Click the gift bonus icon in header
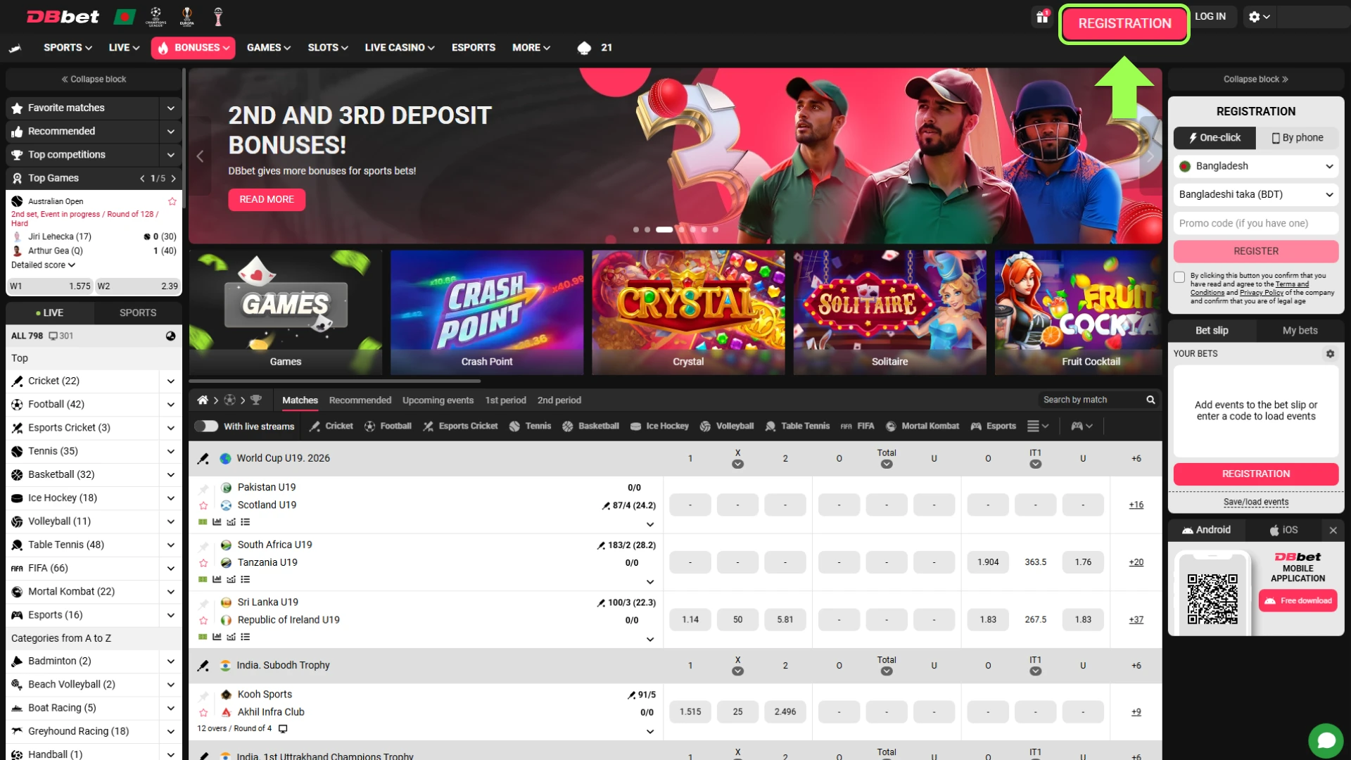Screen dimensions: 1351x760 pyautogui.click(x=1042, y=17)
